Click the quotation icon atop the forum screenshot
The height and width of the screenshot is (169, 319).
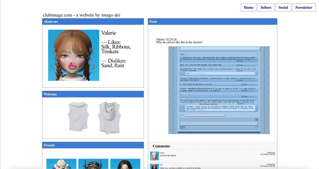180,48
